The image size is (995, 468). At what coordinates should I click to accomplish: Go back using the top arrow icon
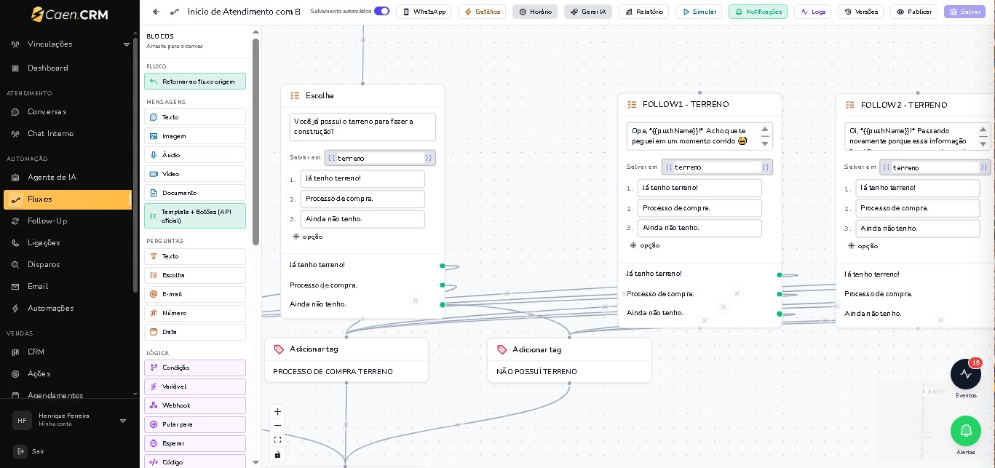156,12
